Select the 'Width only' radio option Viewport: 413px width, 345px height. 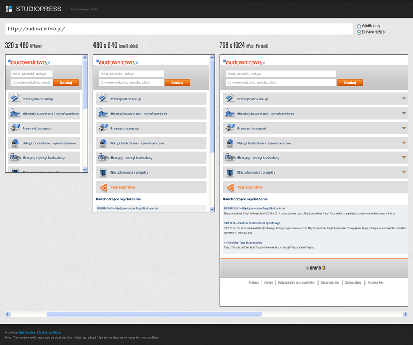tap(359, 26)
